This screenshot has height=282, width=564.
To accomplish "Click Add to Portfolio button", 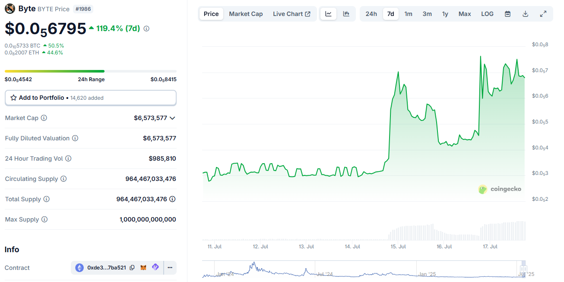I will pos(91,98).
